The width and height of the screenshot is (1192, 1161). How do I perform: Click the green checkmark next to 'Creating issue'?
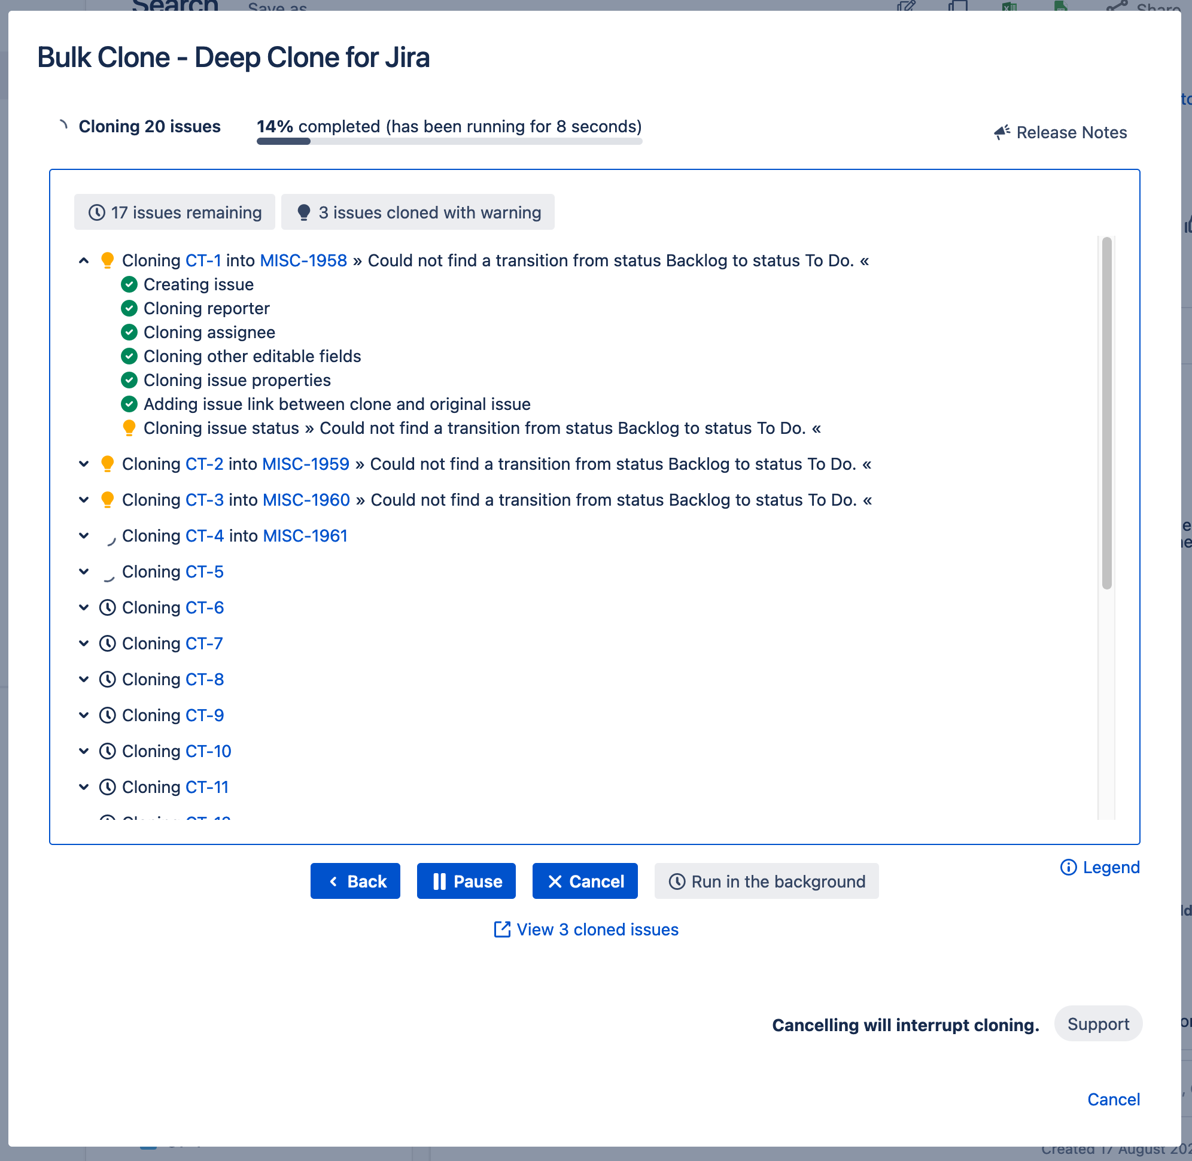coord(129,284)
